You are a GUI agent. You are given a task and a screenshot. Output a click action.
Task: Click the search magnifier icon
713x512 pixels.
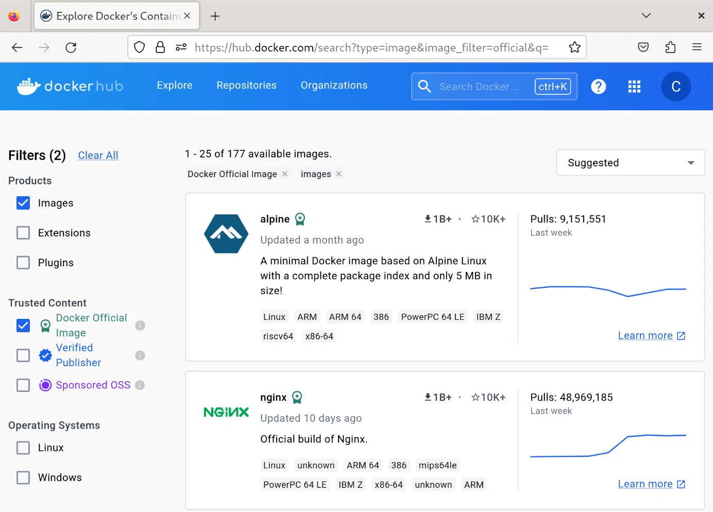(425, 86)
